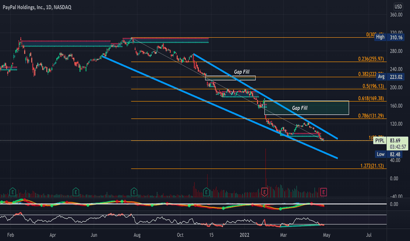This screenshot has height=241, width=410.
Task: Click the green earnings marker just before the 15 label
Action: tap(206, 192)
